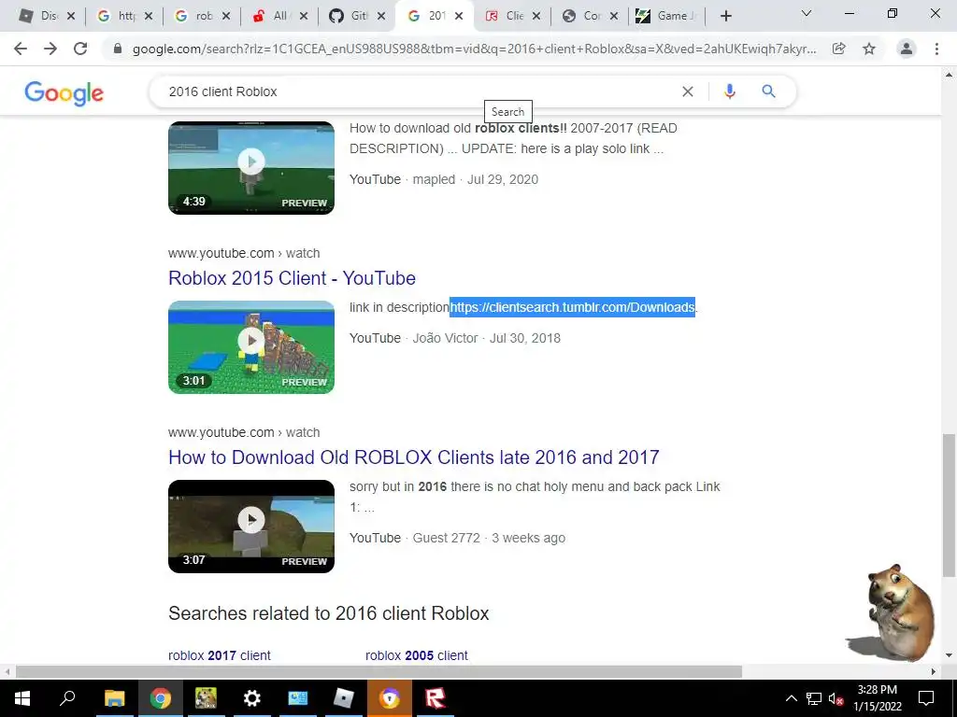Image resolution: width=957 pixels, height=717 pixels.
Task: Close the GitHub tab
Action: click(x=381, y=16)
